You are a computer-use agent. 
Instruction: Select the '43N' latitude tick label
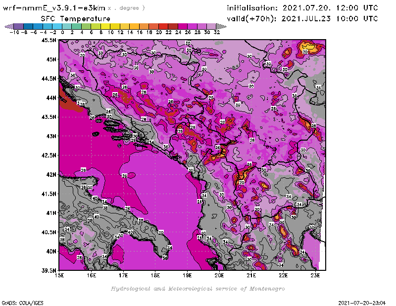pyautogui.click(x=51, y=136)
